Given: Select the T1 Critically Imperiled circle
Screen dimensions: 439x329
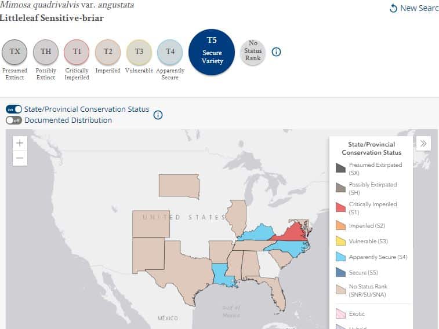Looking at the screenshot, I should pos(77,52).
